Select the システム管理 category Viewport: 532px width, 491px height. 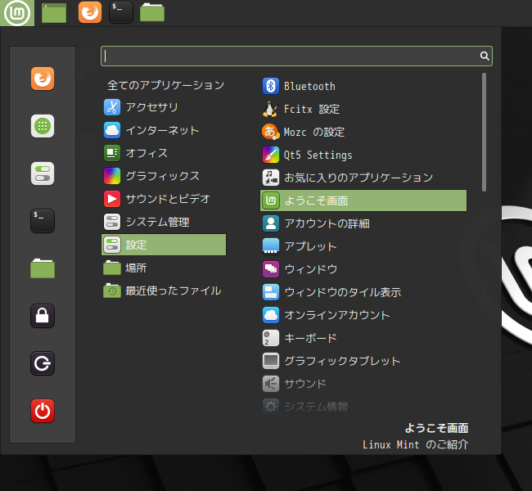pos(164,222)
